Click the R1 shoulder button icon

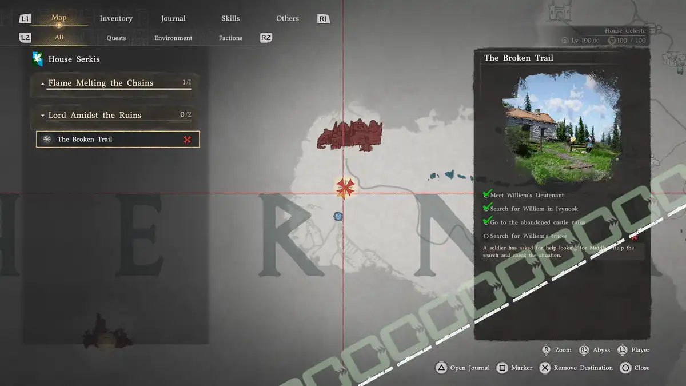pyautogui.click(x=323, y=19)
